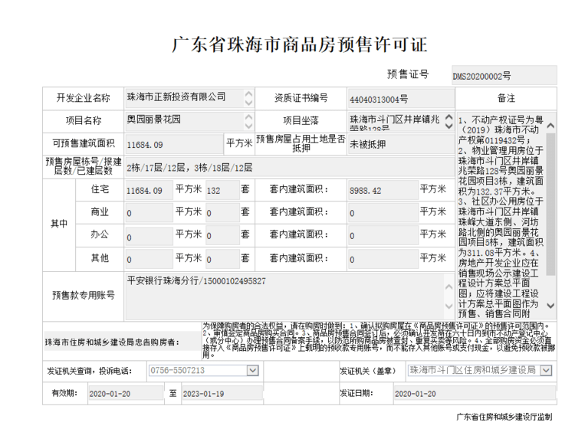Focus the 可预售建筑面积 value field
The width and height of the screenshot is (575, 429).
[173, 144]
